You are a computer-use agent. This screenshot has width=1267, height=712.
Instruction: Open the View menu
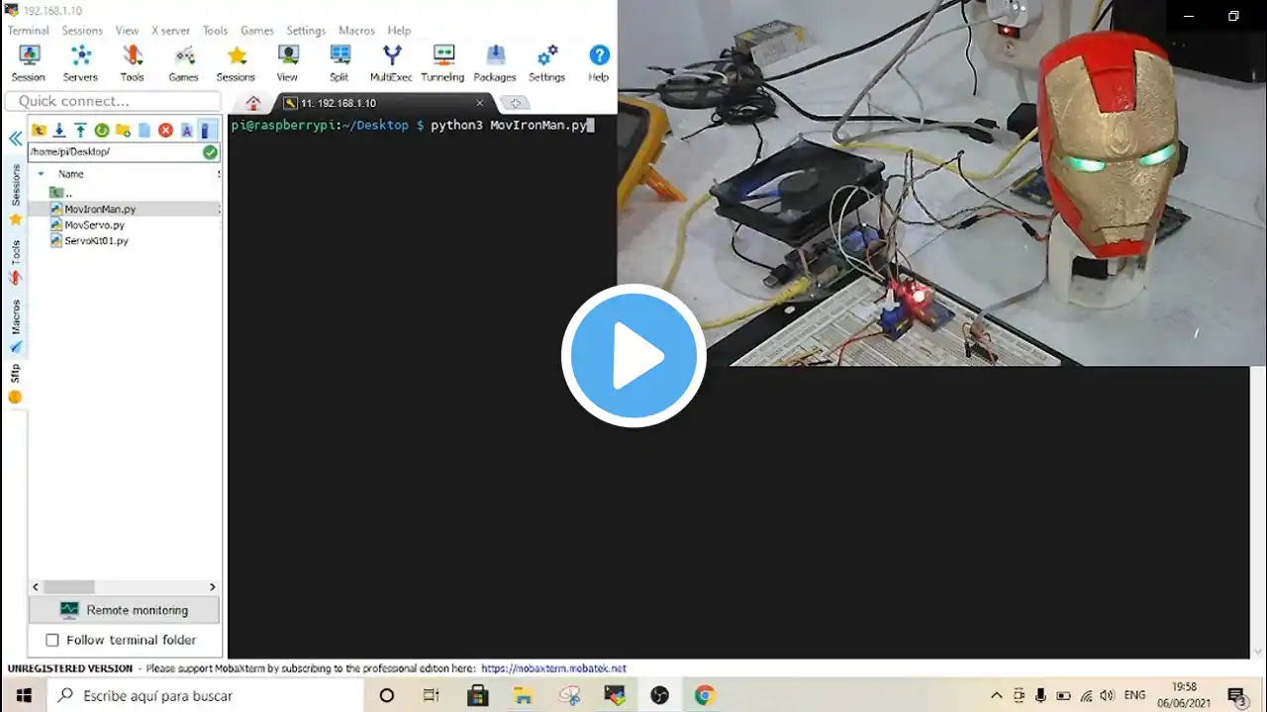click(127, 31)
